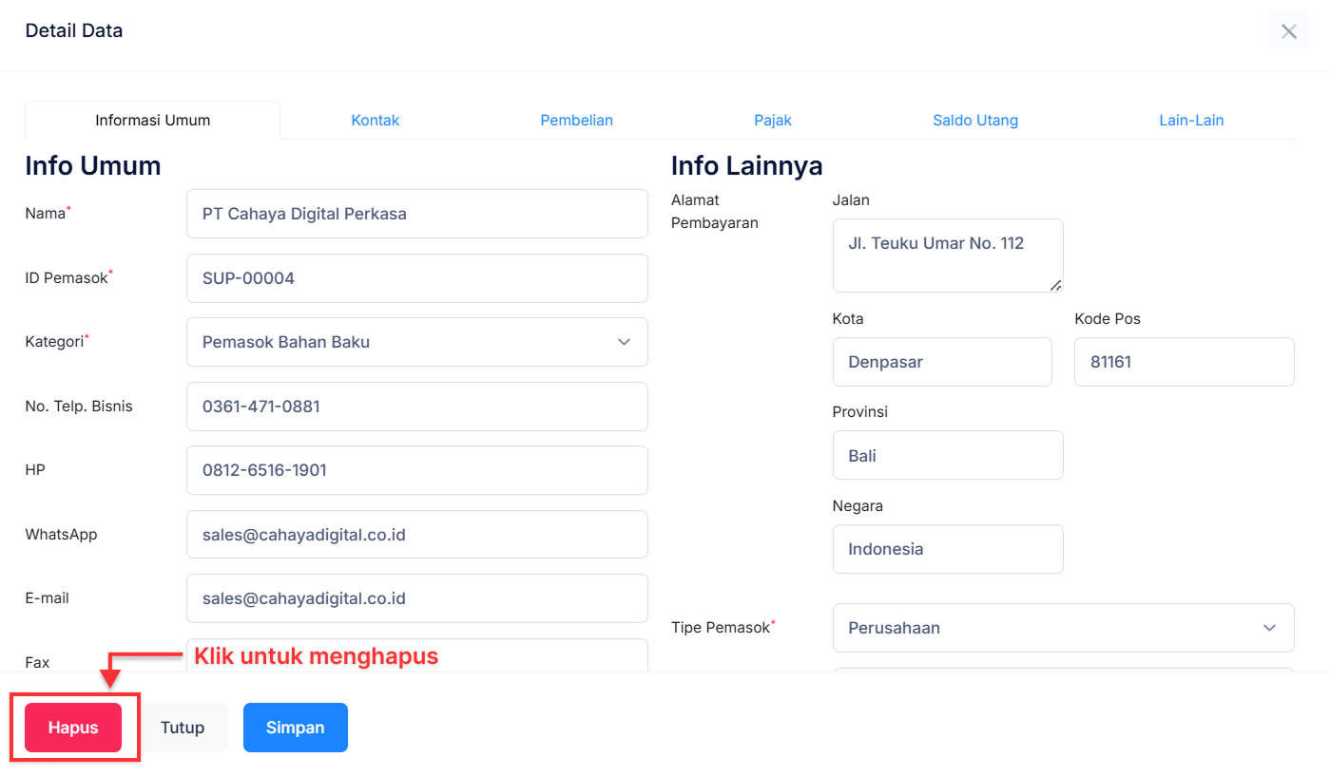Click the red Hapus button
Screen dimensions: 1330x776
point(73,728)
